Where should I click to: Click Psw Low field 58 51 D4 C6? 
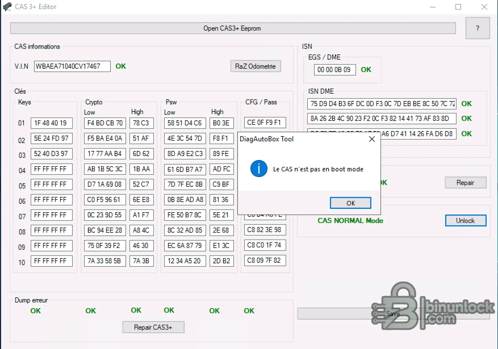(x=185, y=123)
